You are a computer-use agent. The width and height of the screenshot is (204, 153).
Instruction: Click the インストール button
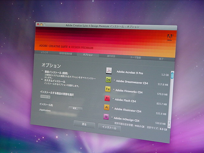pyautogui.click(x=109, y=127)
